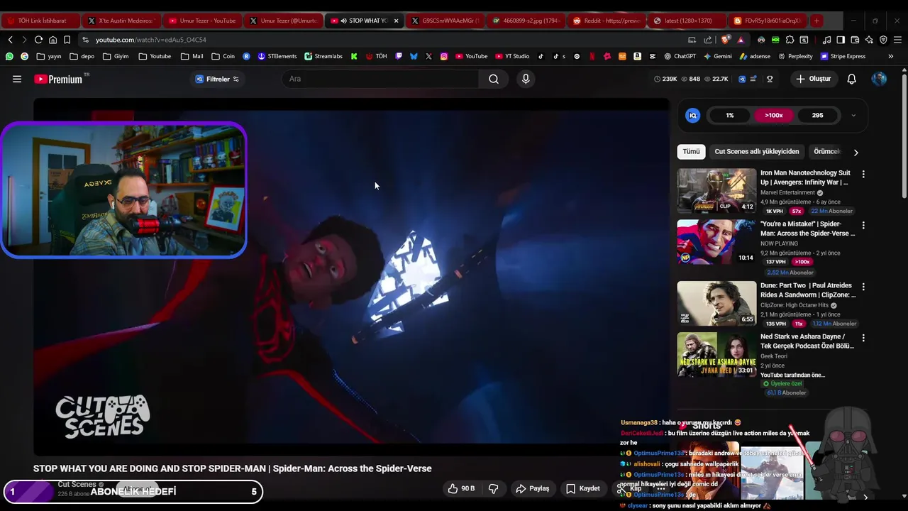
Task: Click the Brave Shields lion icon
Action: 725,40
